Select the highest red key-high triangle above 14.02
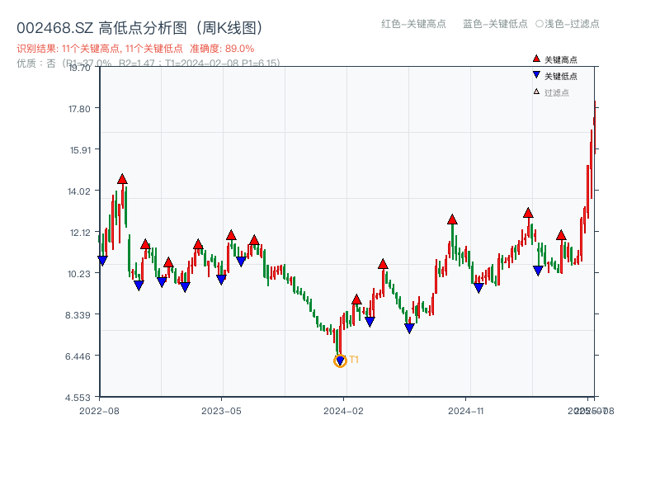This screenshot has height=495, width=660. (122, 179)
